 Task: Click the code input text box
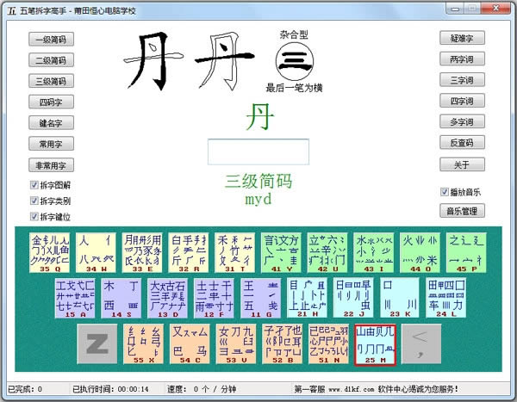point(258,152)
